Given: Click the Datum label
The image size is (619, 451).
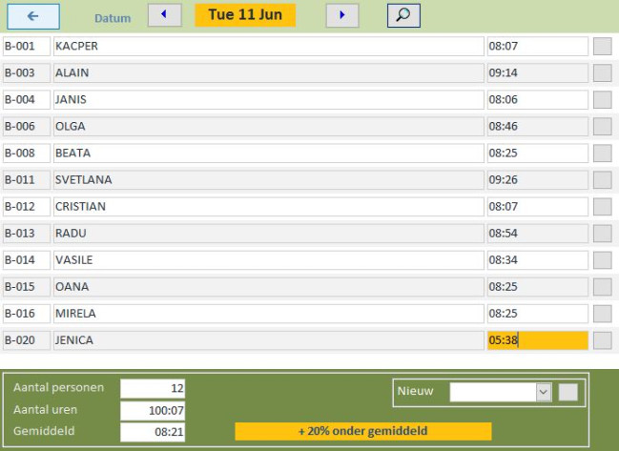Looking at the screenshot, I should click(x=113, y=18).
